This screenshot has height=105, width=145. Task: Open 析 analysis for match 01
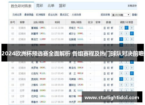tap(112, 28)
